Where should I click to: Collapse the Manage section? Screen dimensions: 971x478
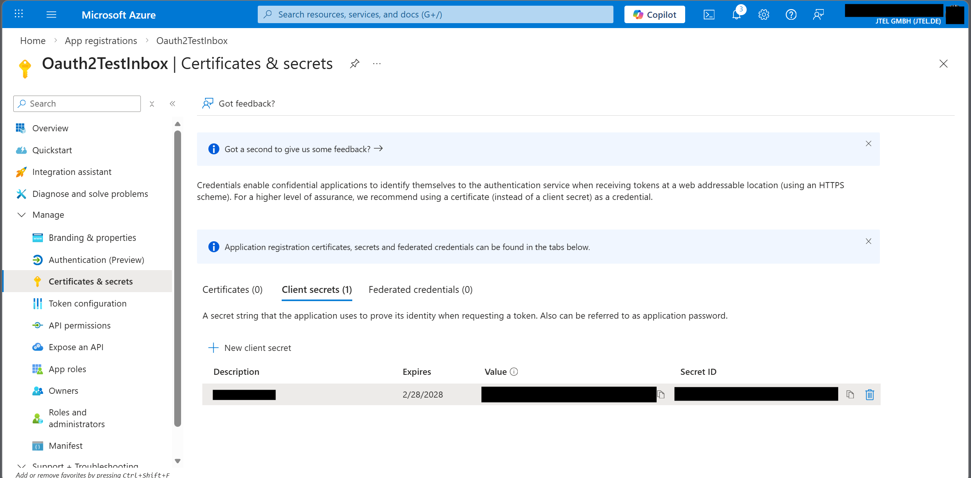(x=22, y=215)
